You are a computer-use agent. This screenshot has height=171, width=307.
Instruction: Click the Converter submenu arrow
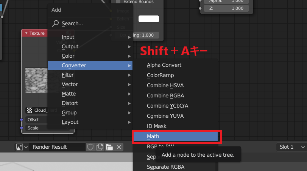129,66
